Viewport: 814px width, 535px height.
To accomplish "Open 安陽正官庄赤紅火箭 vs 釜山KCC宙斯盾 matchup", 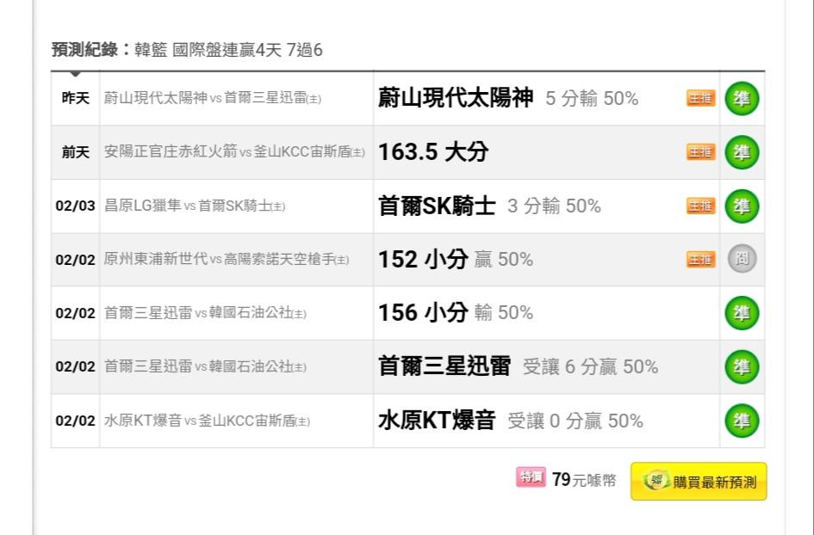I will 234,152.
